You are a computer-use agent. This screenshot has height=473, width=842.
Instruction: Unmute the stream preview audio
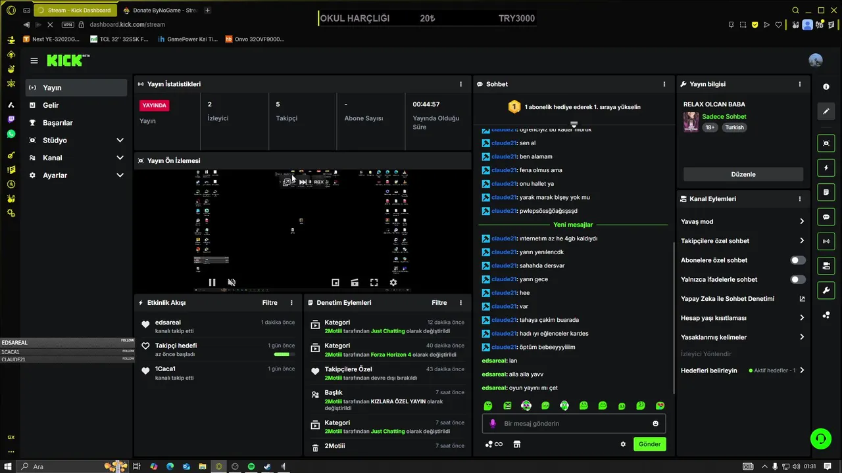232,282
